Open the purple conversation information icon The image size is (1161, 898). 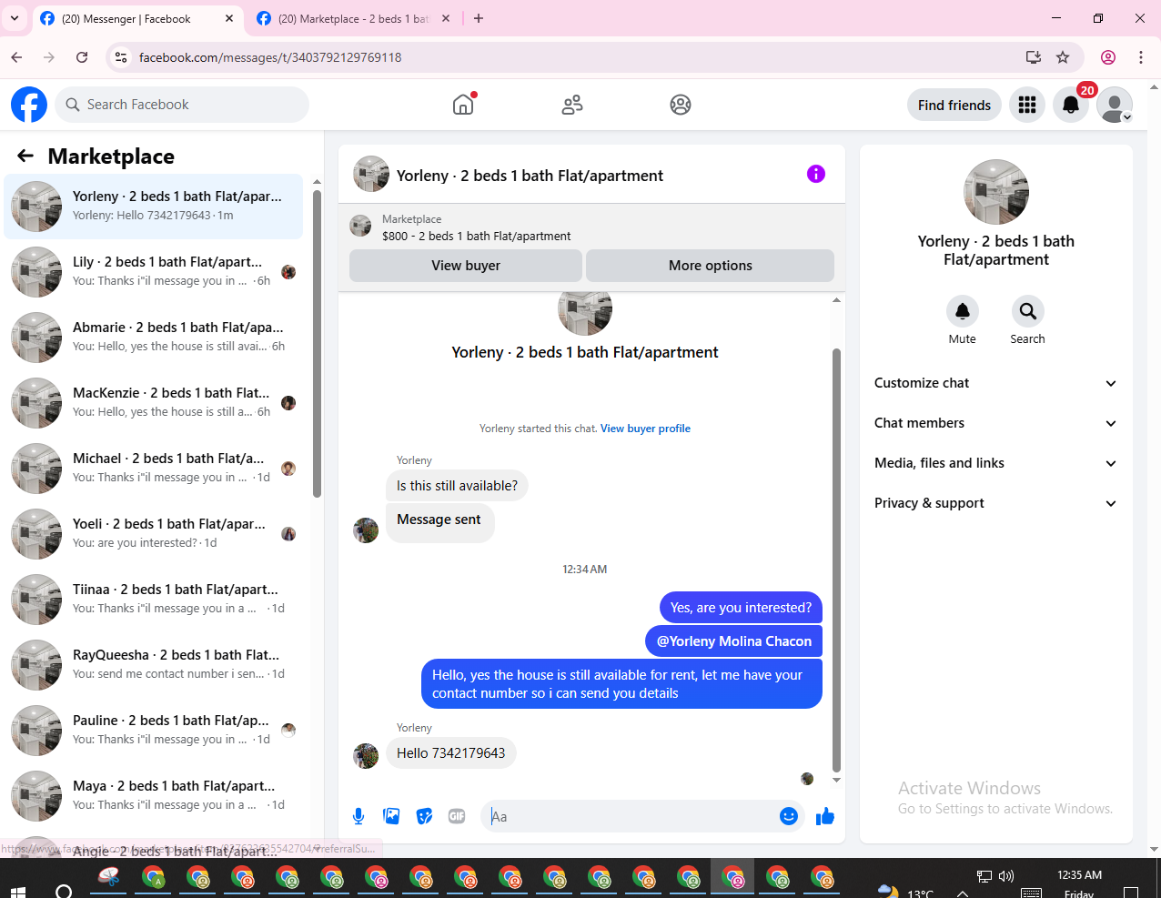[x=816, y=174]
